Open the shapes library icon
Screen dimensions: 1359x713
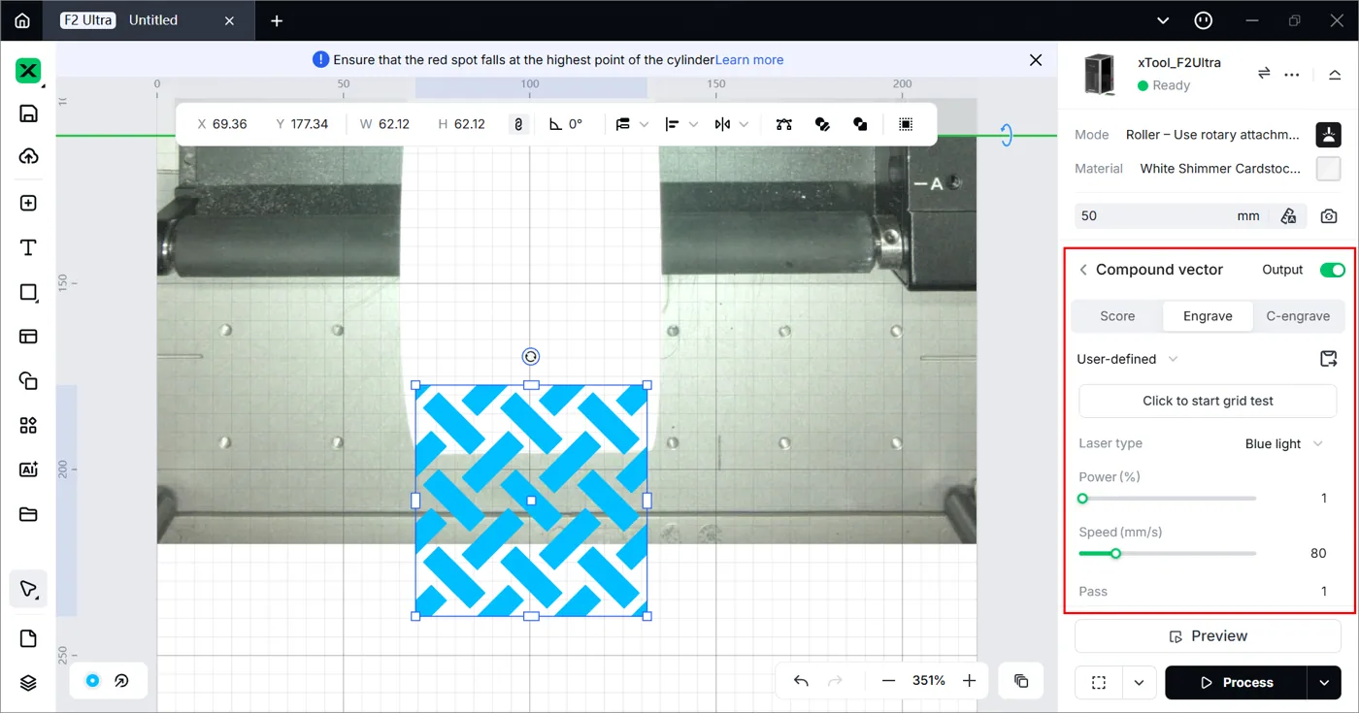tap(28, 381)
